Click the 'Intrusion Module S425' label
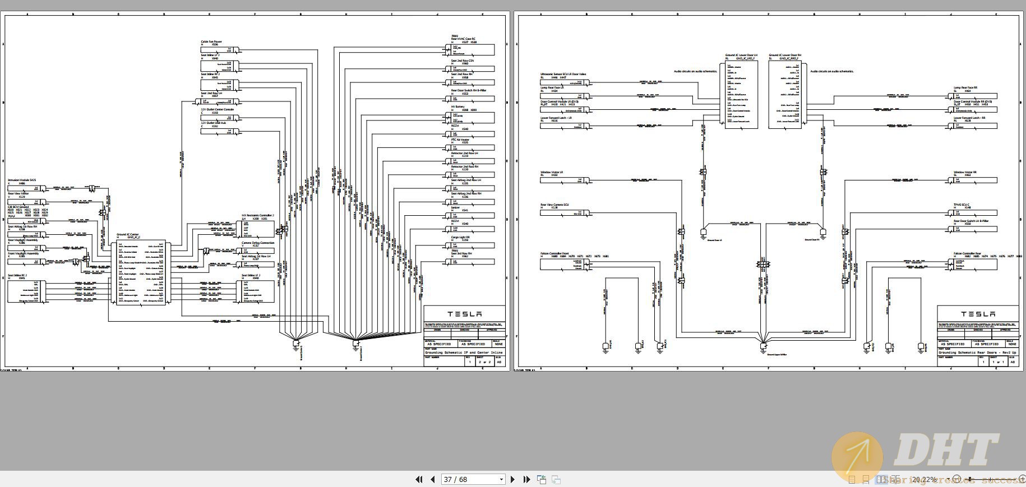The height and width of the screenshot is (487, 1026). (22, 180)
